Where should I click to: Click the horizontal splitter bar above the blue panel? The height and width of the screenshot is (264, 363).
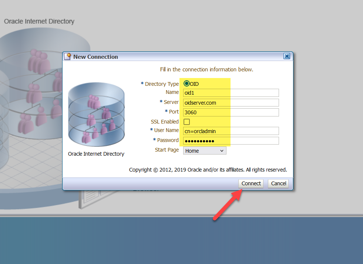coord(181,215)
